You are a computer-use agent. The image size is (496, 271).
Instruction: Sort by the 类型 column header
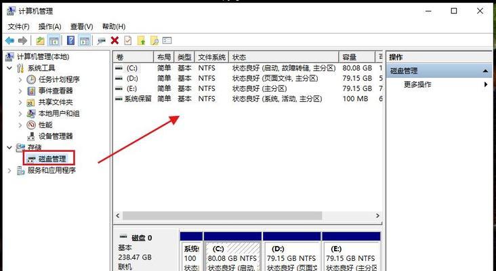(184, 57)
